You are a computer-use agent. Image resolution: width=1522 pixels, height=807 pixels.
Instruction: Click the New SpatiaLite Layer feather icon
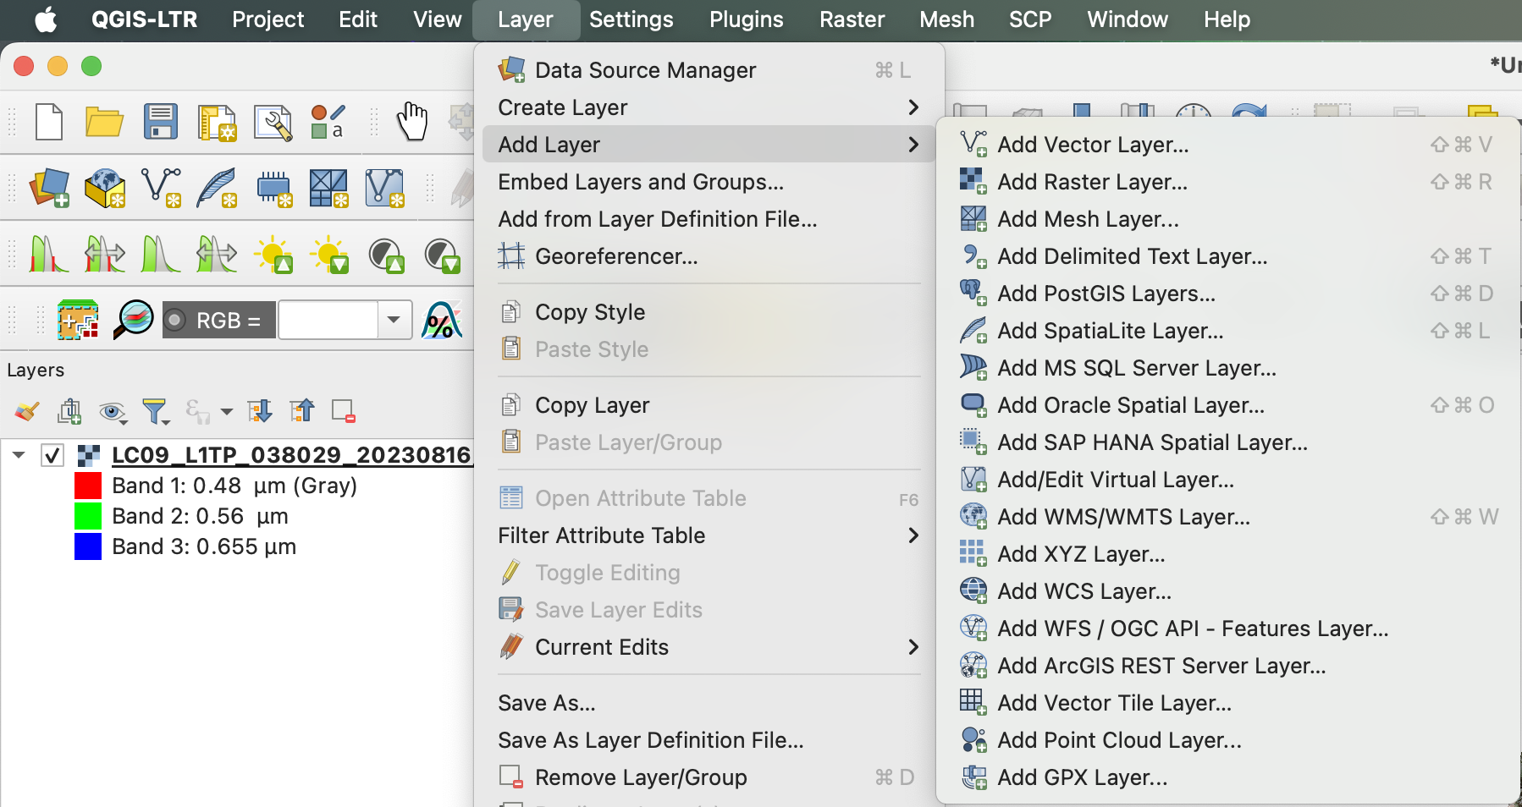point(217,188)
